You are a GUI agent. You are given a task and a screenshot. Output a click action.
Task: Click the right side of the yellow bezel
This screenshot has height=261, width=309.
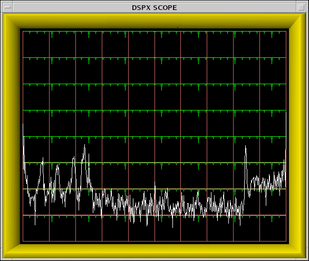pos(298,136)
